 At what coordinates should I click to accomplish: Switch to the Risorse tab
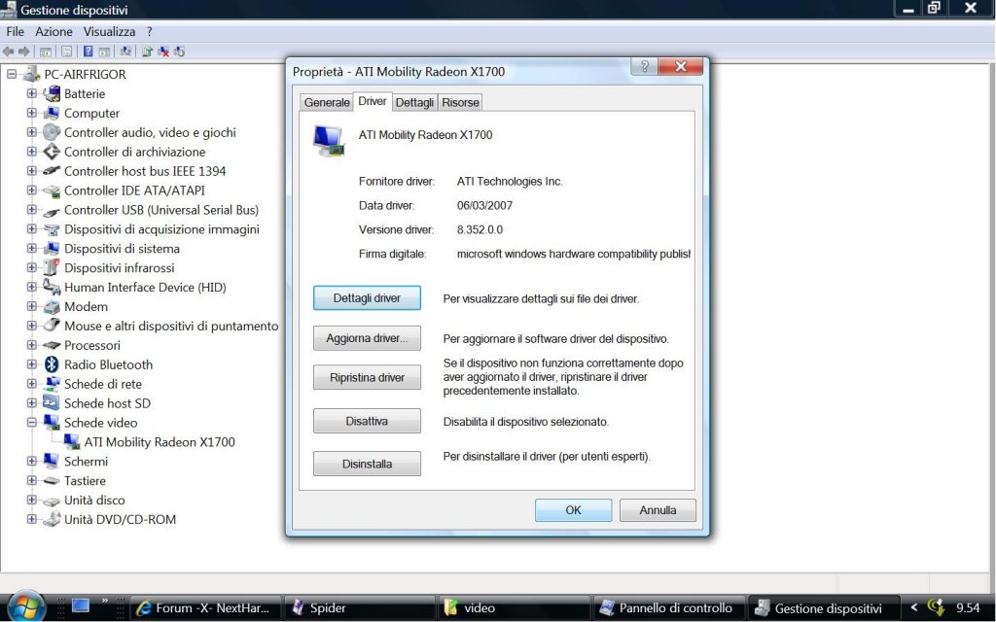pos(460,102)
